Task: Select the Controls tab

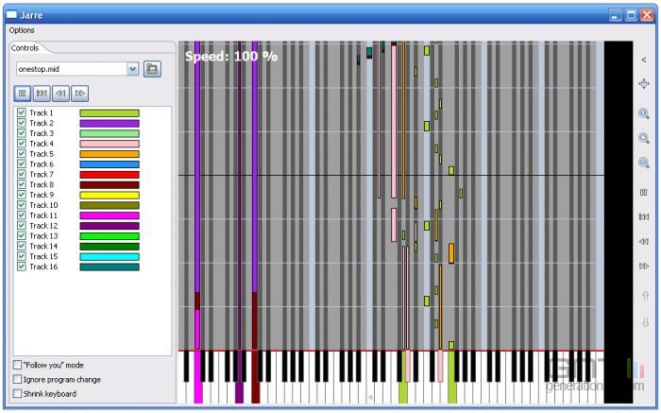Action: (x=25, y=47)
